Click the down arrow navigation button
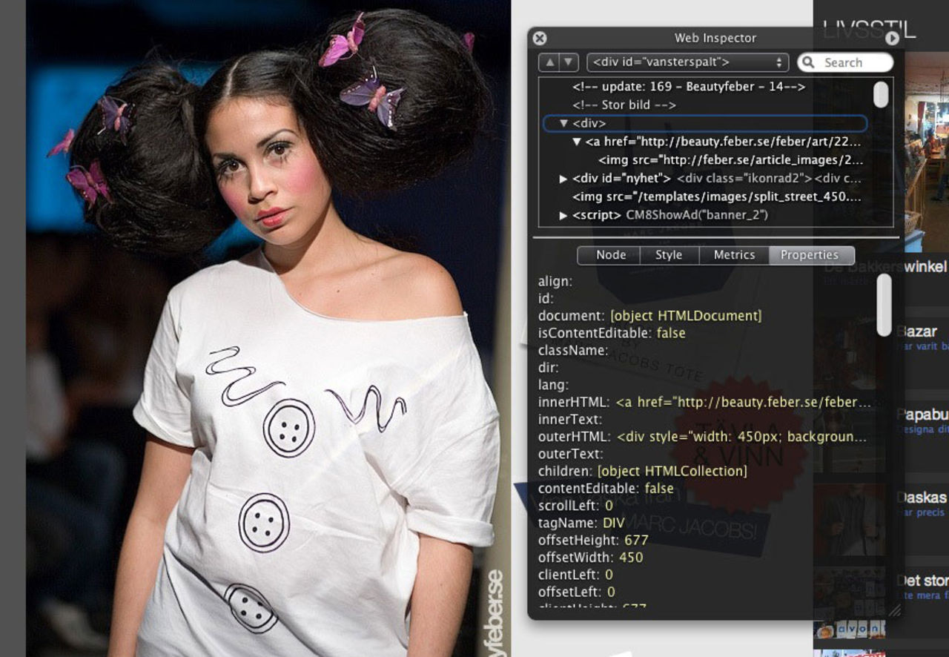Image resolution: width=949 pixels, height=657 pixels. pos(568,63)
